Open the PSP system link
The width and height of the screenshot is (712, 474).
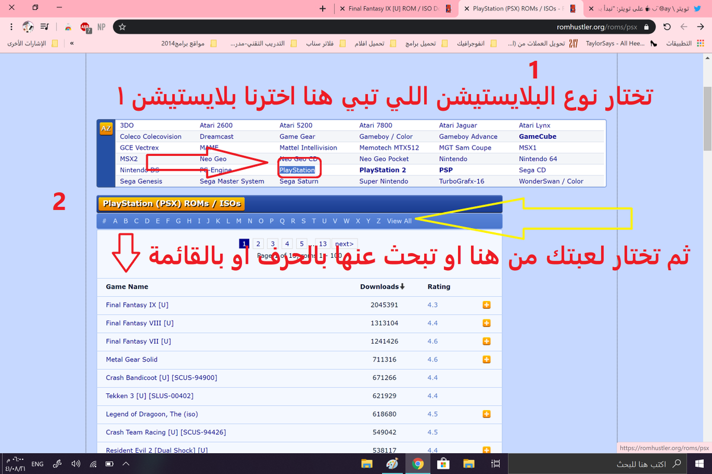pyautogui.click(x=446, y=170)
